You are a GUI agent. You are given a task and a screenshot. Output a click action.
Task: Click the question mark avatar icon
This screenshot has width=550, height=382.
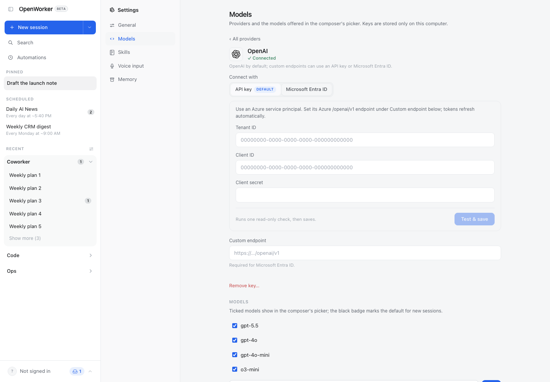click(12, 371)
